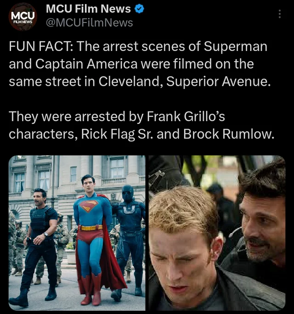
Task: Open the MCU Film News profile avatar
Action: point(23,17)
